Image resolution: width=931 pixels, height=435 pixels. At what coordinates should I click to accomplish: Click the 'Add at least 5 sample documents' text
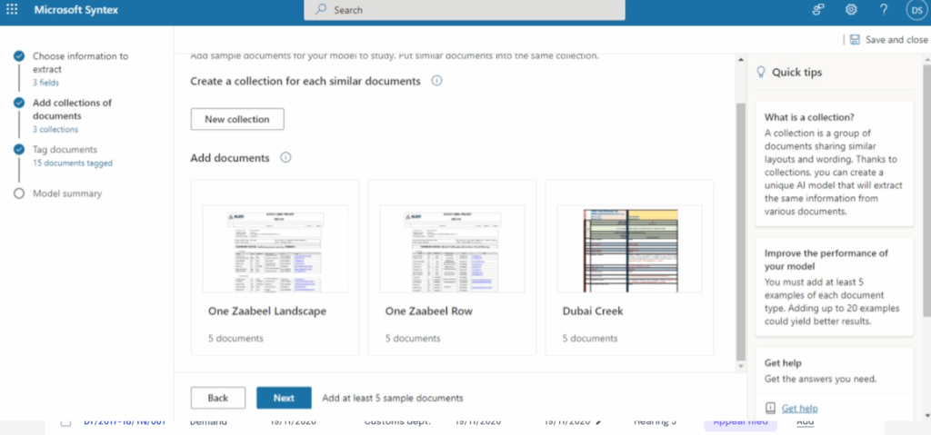point(393,398)
